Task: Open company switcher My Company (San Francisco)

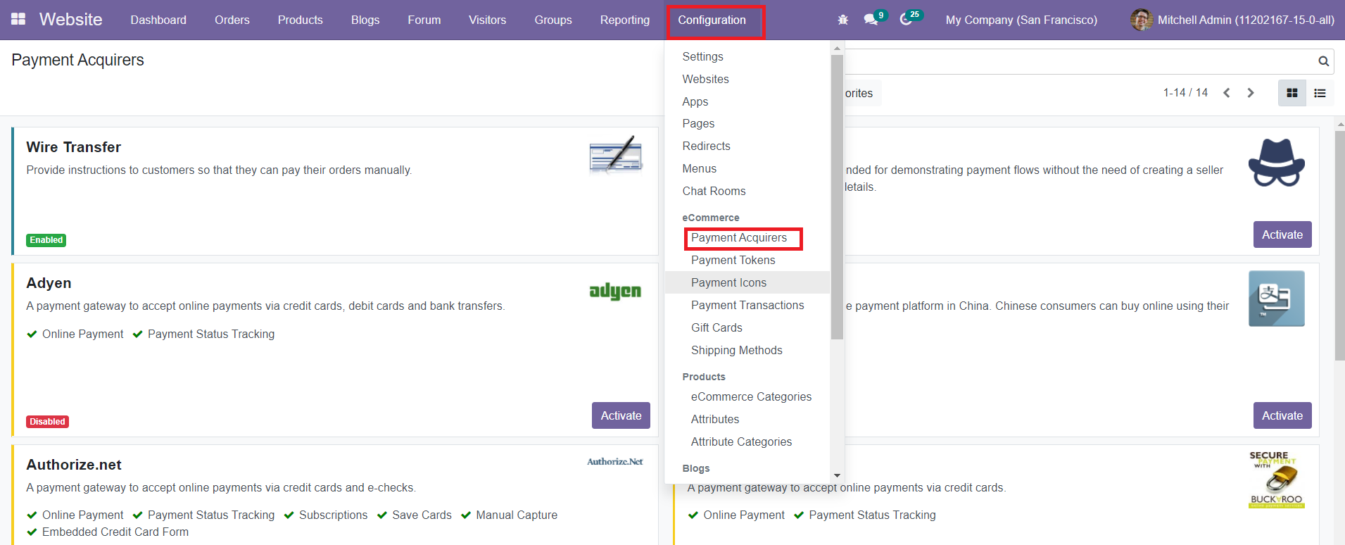Action: pos(1021,20)
